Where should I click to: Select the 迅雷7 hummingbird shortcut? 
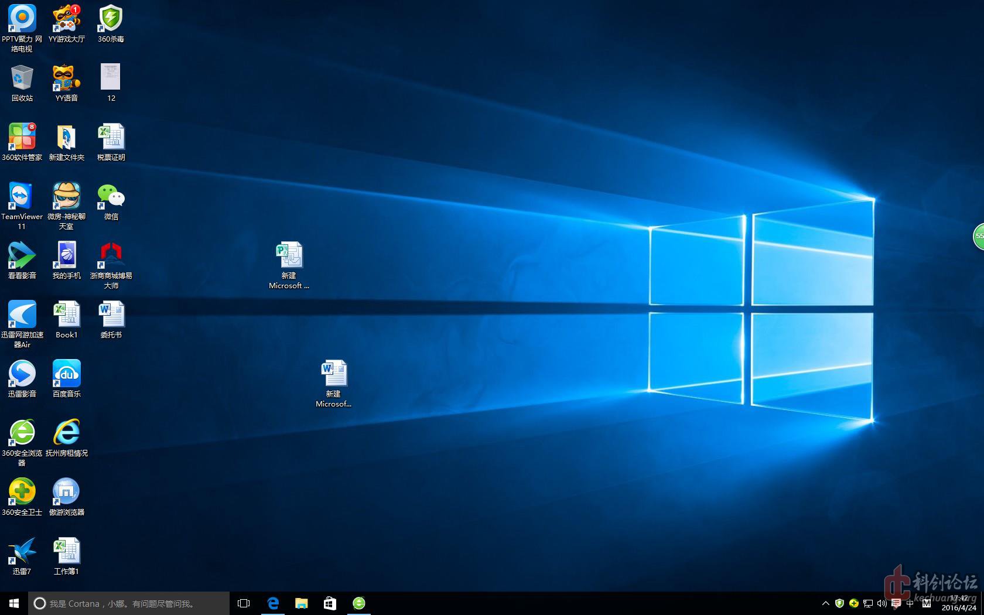22,556
